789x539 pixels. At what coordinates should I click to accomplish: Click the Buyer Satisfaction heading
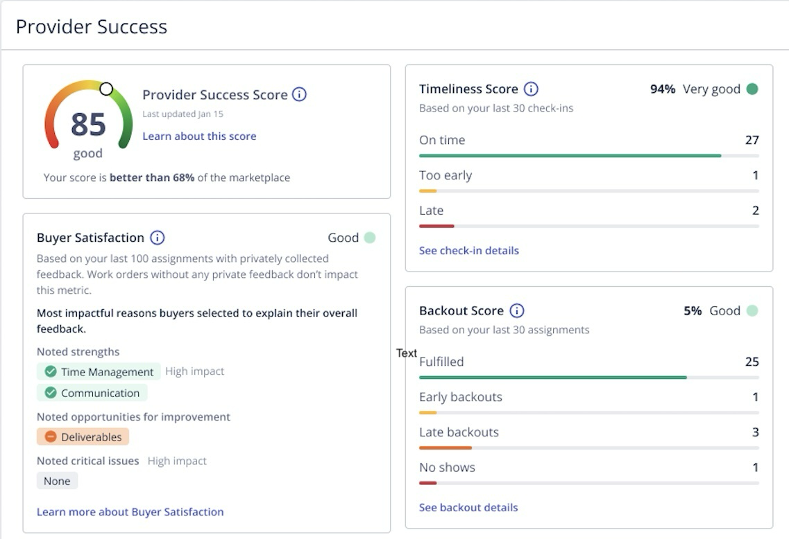click(91, 238)
